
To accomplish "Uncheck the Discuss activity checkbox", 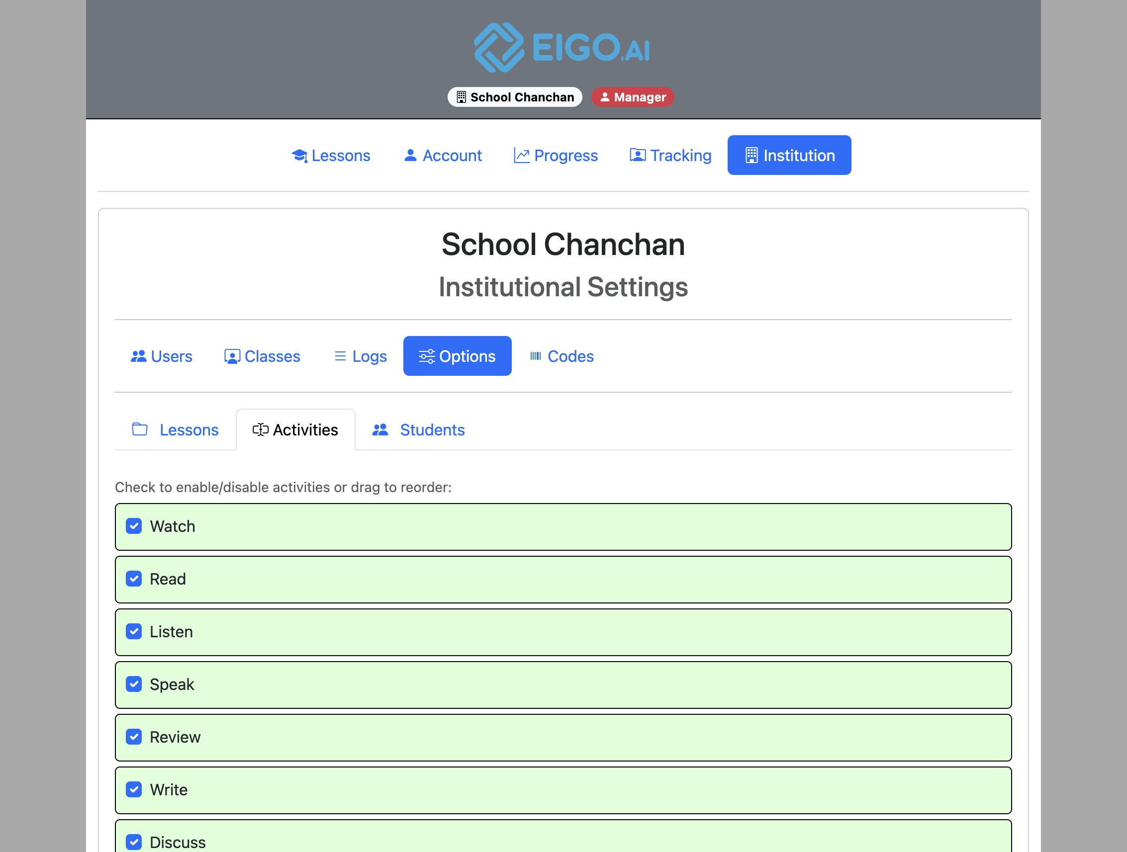I will 134,842.
